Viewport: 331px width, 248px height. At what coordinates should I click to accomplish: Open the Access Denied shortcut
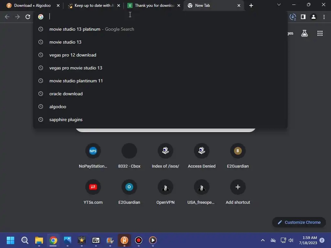click(202, 156)
